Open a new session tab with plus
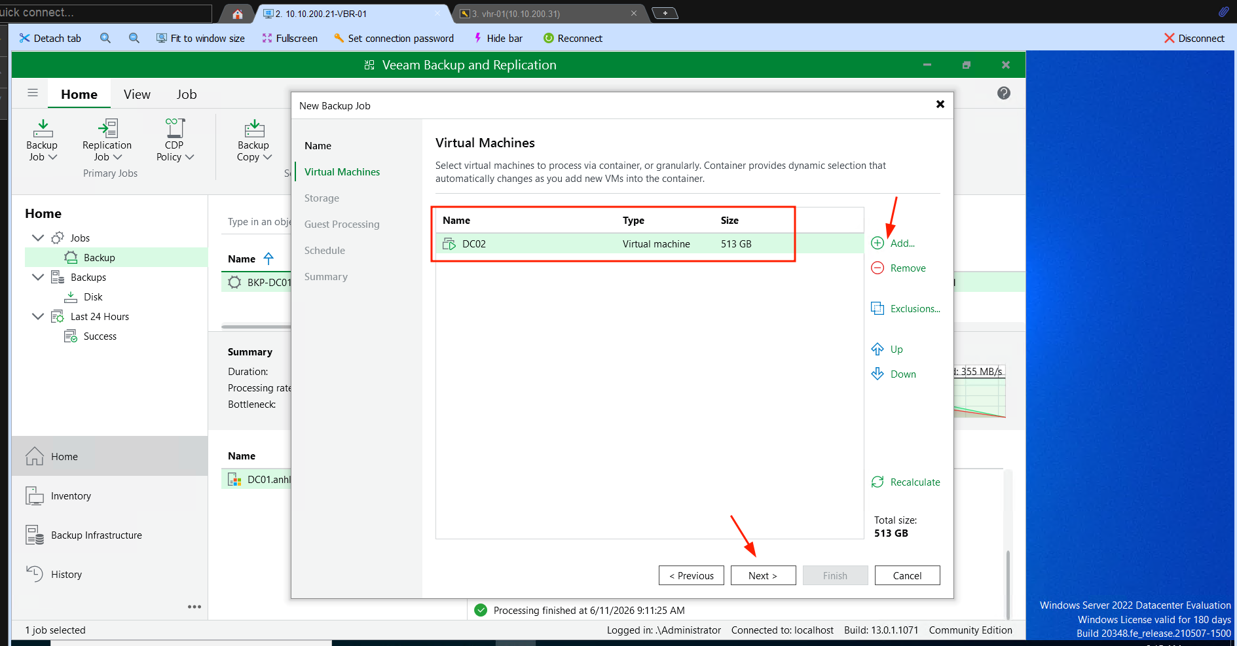The image size is (1237, 646). [x=665, y=13]
